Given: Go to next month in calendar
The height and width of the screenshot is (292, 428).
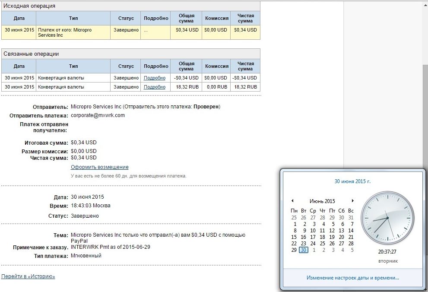Looking at the screenshot, I should [x=352, y=201].
